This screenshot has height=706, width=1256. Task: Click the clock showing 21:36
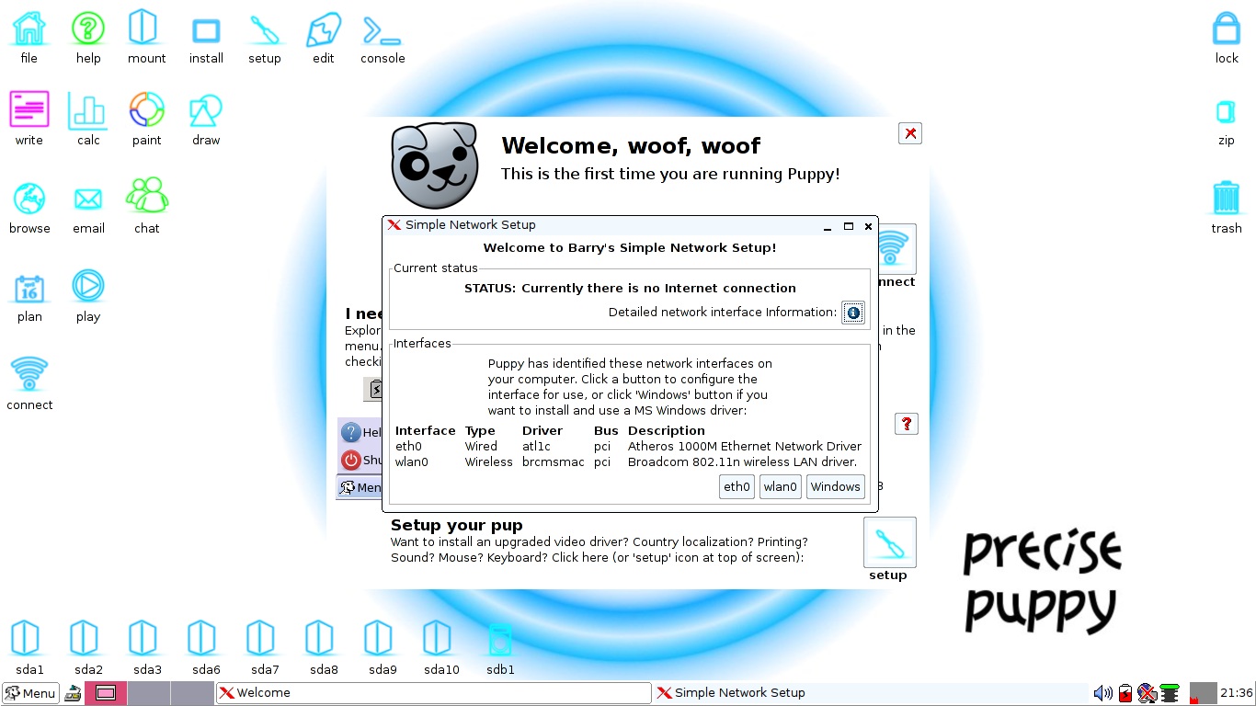(x=1237, y=693)
